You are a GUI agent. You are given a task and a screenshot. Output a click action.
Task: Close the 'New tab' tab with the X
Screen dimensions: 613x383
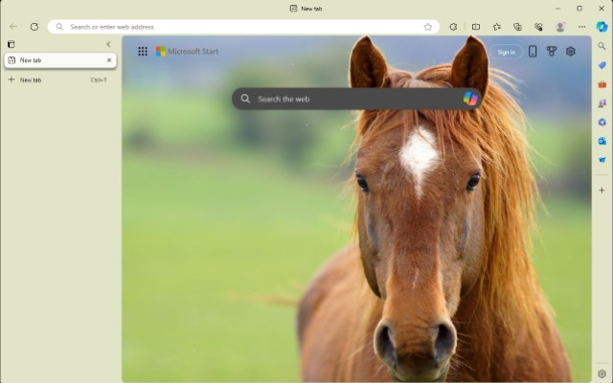[109, 60]
